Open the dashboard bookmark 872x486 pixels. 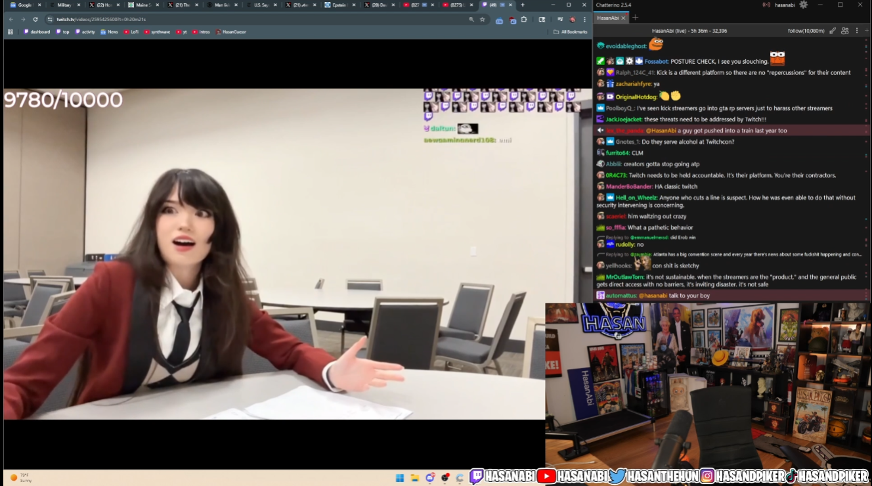coord(37,32)
